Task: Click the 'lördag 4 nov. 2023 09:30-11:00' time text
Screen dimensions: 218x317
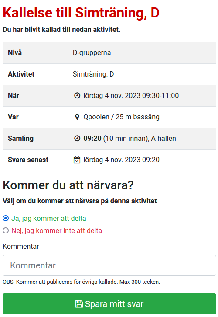Action: pyautogui.click(x=131, y=95)
